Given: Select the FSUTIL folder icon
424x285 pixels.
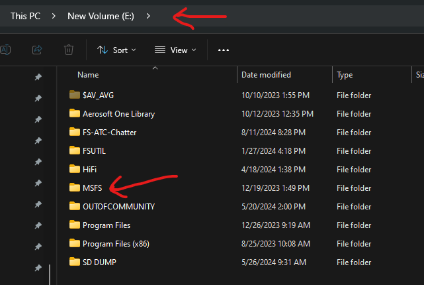Looking at the screenshot, I should click(74, 150).
